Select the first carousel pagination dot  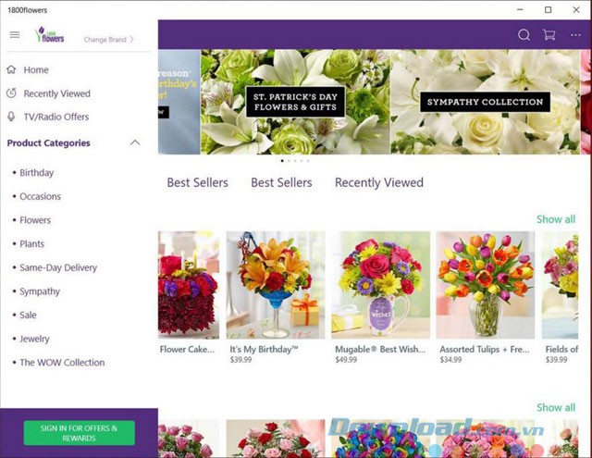282,160
